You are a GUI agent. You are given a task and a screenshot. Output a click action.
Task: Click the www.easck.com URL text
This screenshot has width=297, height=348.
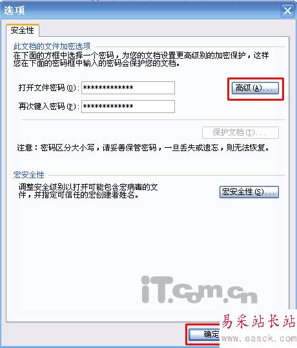[x=259, y=339]
